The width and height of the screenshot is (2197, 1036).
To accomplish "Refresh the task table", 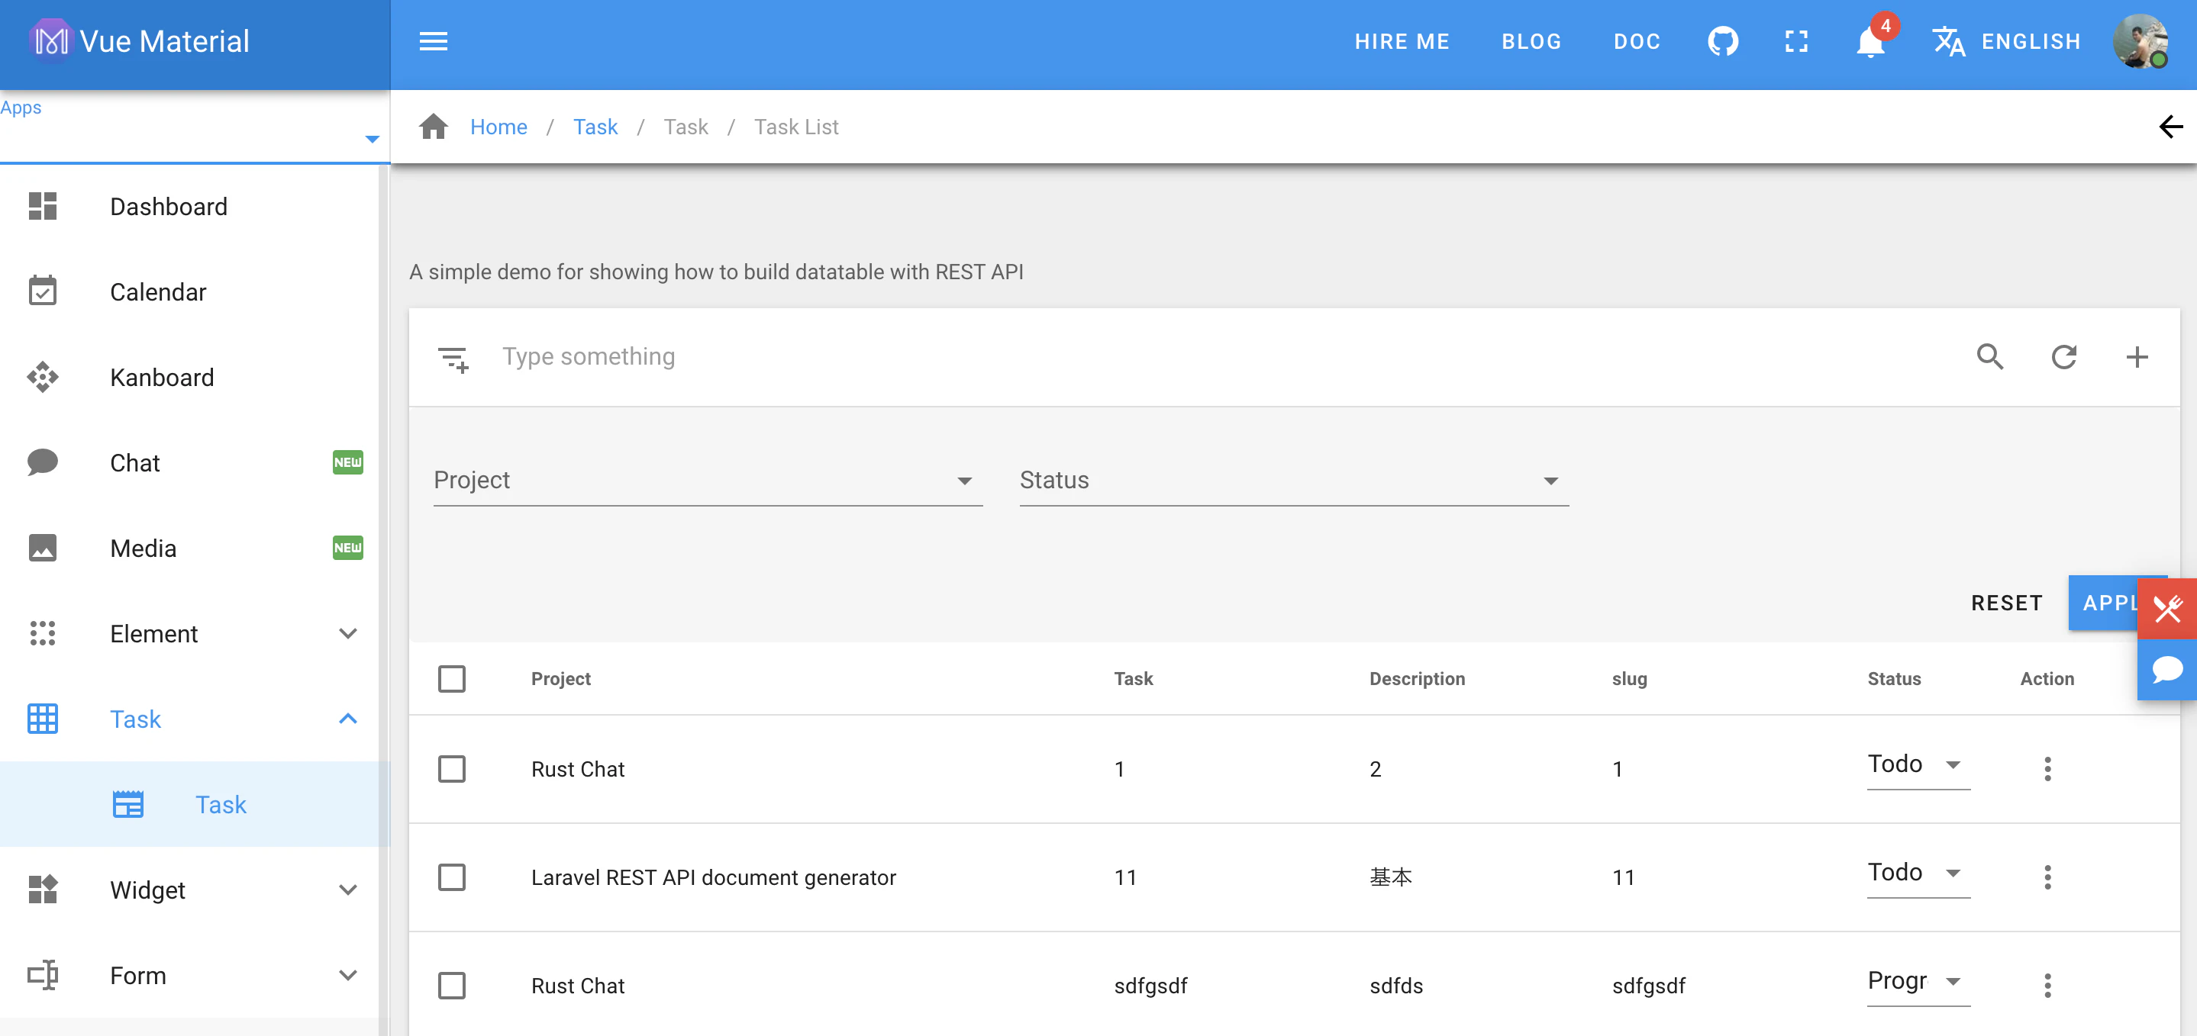I will 2063,356.
